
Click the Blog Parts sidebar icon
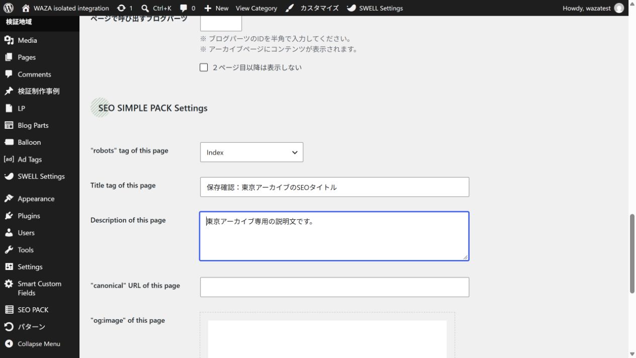tap(9, 125)
